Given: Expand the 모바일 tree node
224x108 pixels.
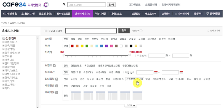Looking at the screenshot, I should pos(3,56).
